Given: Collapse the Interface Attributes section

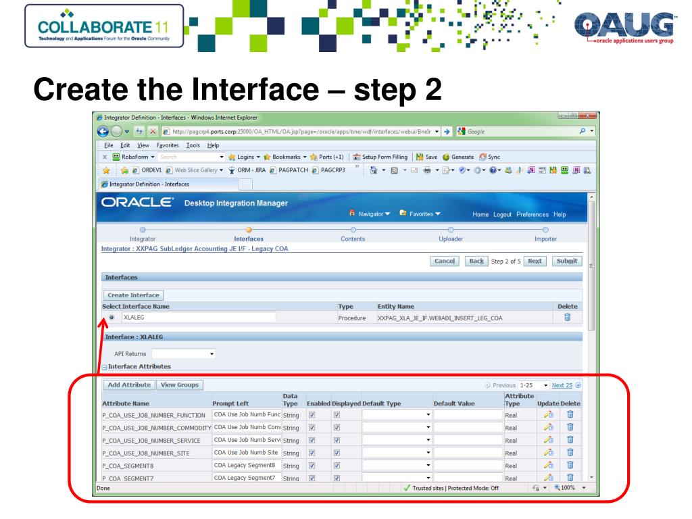Looking at the screenshot, I should [105, 367].
